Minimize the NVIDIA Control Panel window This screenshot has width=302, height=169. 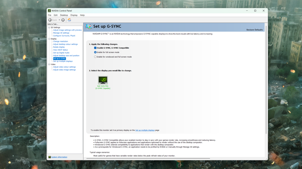point(247,11)
